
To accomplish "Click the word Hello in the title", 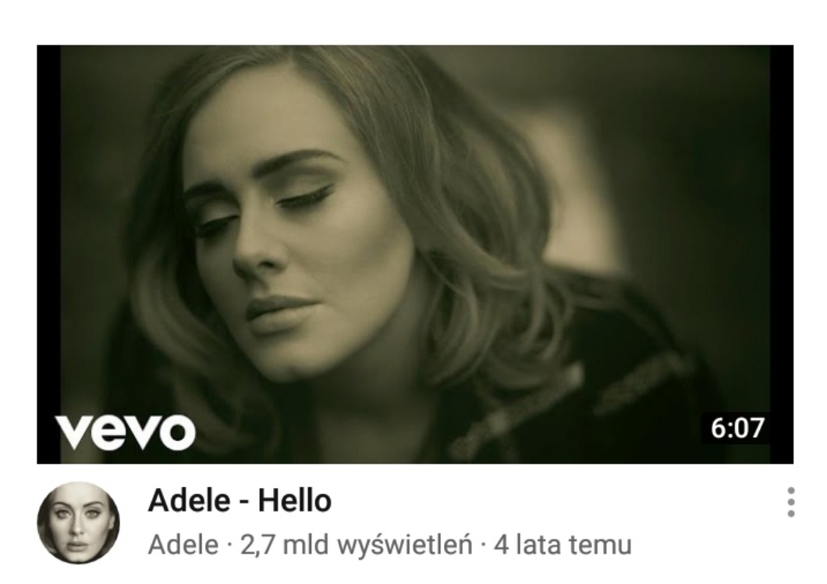I will (295, 500).
